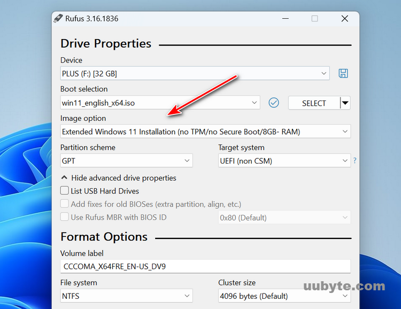Image resolution: width=401 pixels, height=309 pixels.
Task: Open the Target system UEFI dropdown
Action: (284, 160)
